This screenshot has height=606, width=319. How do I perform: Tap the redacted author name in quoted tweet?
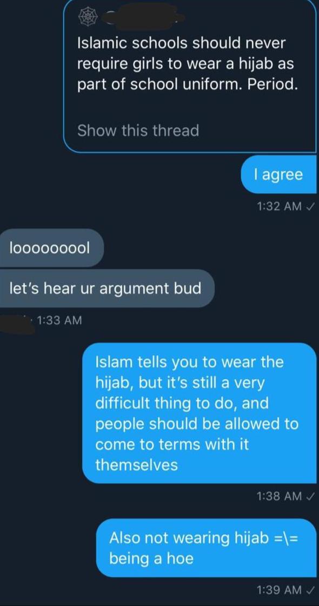point(144,16)
